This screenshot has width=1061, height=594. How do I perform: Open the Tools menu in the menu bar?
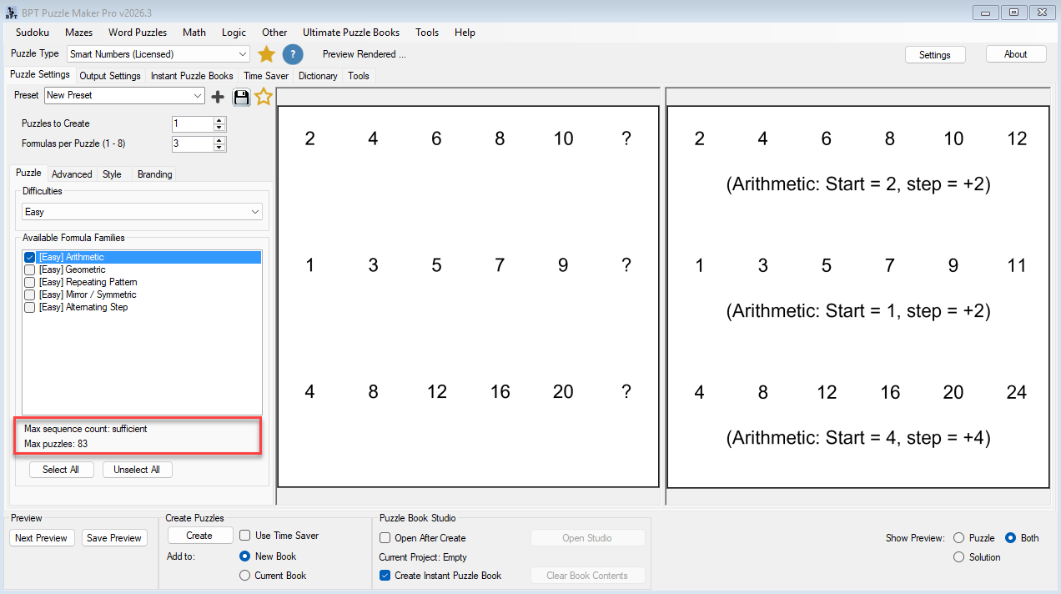(x=427, y=33)
